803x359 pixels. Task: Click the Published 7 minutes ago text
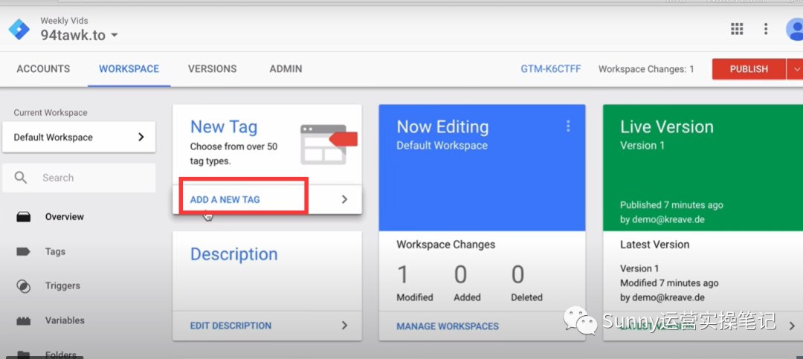pos(671,205)
